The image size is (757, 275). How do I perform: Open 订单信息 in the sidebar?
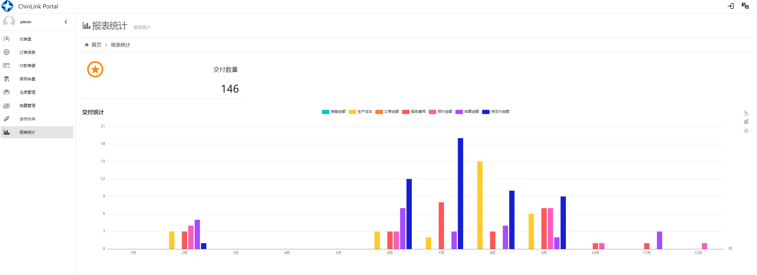point(27,52)
